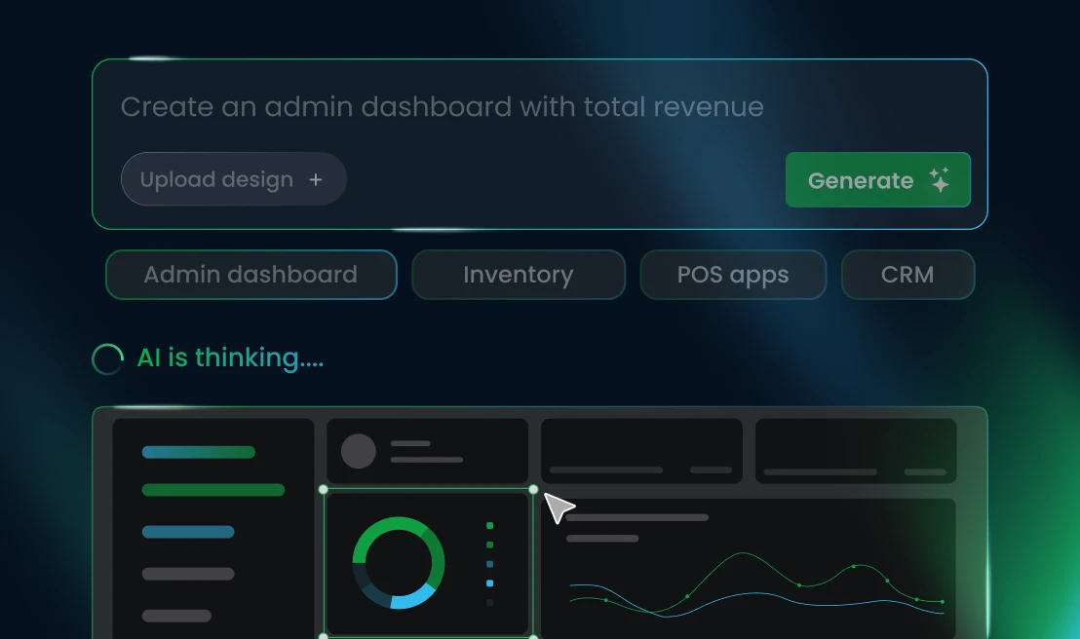Click the round avatar placeholder in the preview

point(358,451)
